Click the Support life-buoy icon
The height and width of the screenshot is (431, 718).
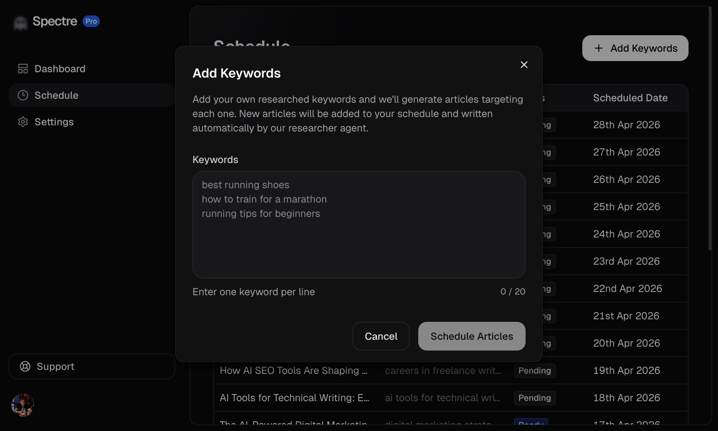click(x=25, y=366)
